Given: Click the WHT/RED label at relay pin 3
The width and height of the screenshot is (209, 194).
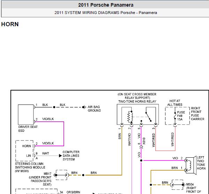Looking at the screenshot, I should pyautogui.click(x=154, y=140).
